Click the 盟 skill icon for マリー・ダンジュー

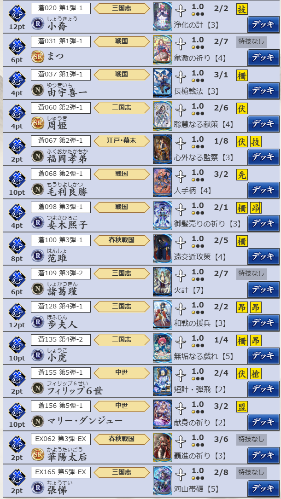coord(242,406)
